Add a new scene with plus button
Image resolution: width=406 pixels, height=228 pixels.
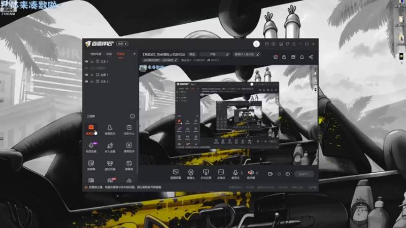(x=134, y=54)
